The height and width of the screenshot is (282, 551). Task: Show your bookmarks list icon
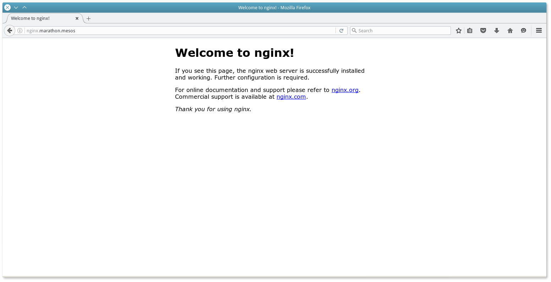470,31
